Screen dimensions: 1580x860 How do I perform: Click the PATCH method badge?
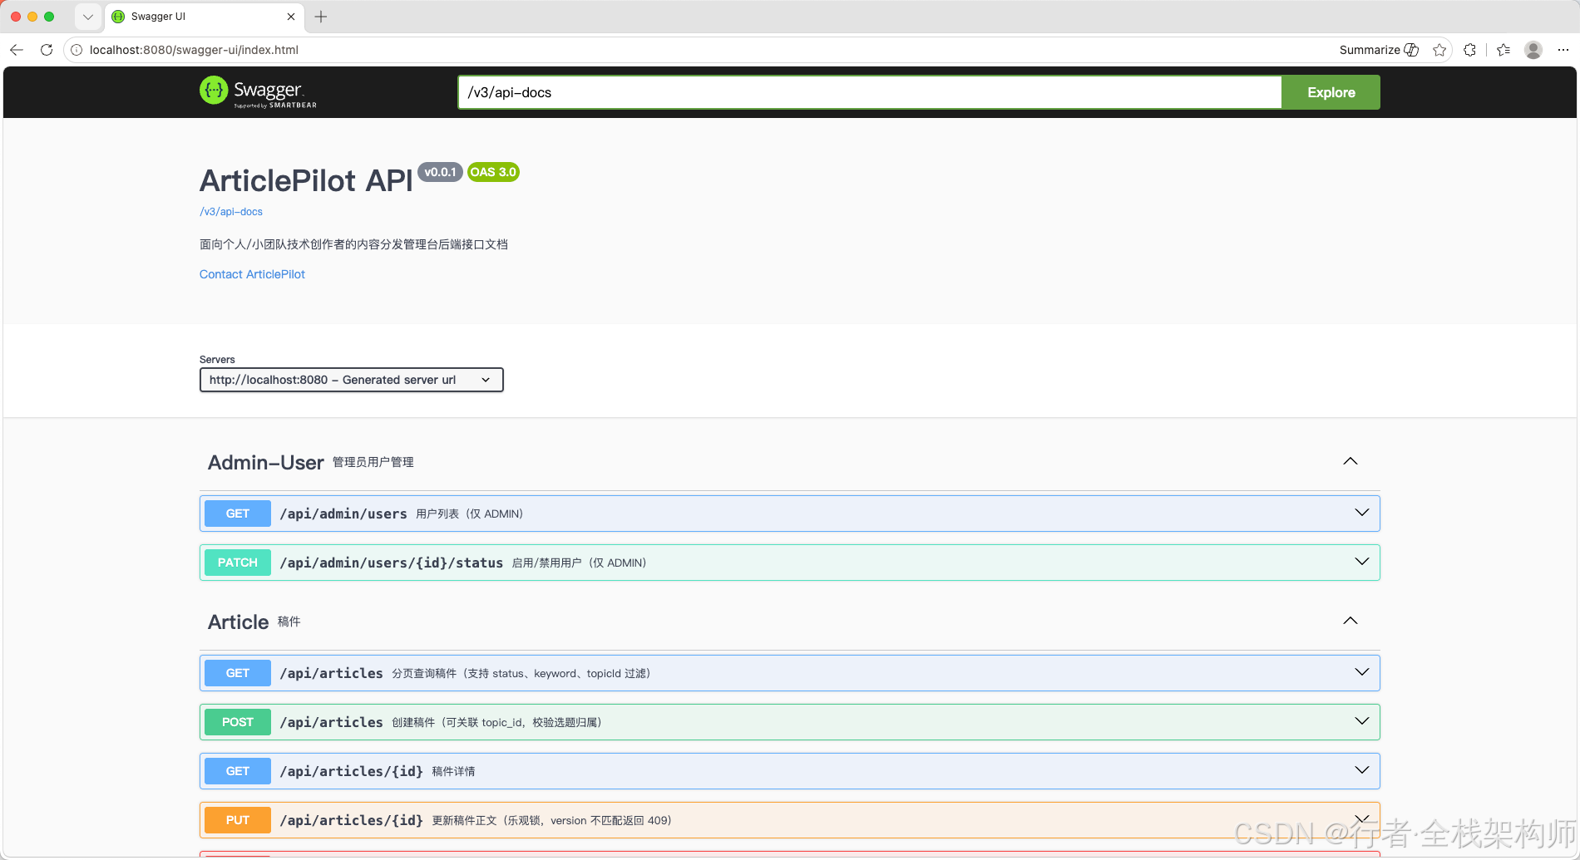point(238,563)
